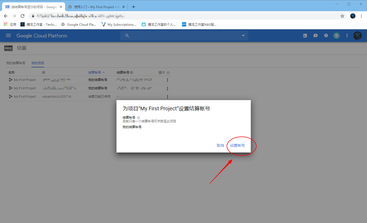Image resolution: width=367 pixels, height=223 pixels.
Task: Select 我的结算帐号 in dialog
Action: (x=132, y=127)
